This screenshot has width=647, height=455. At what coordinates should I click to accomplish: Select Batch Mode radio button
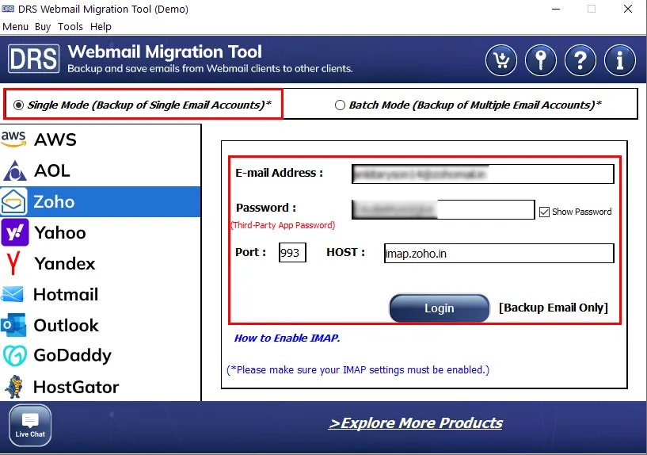(340, 105)
